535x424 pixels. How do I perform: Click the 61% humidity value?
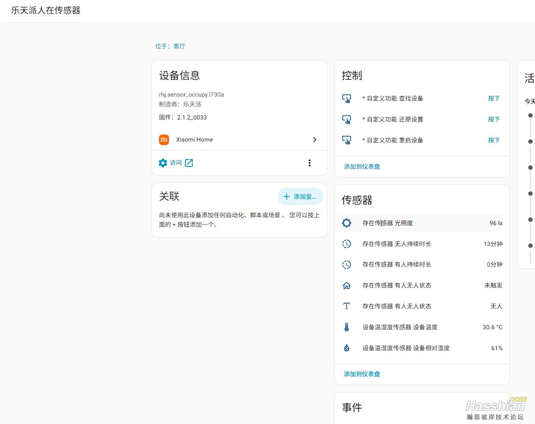coord(497,348)
